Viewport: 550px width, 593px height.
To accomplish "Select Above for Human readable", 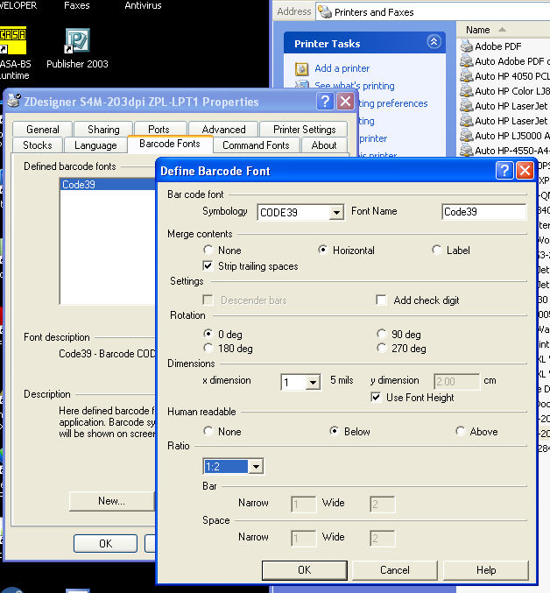I will (460, 432).
